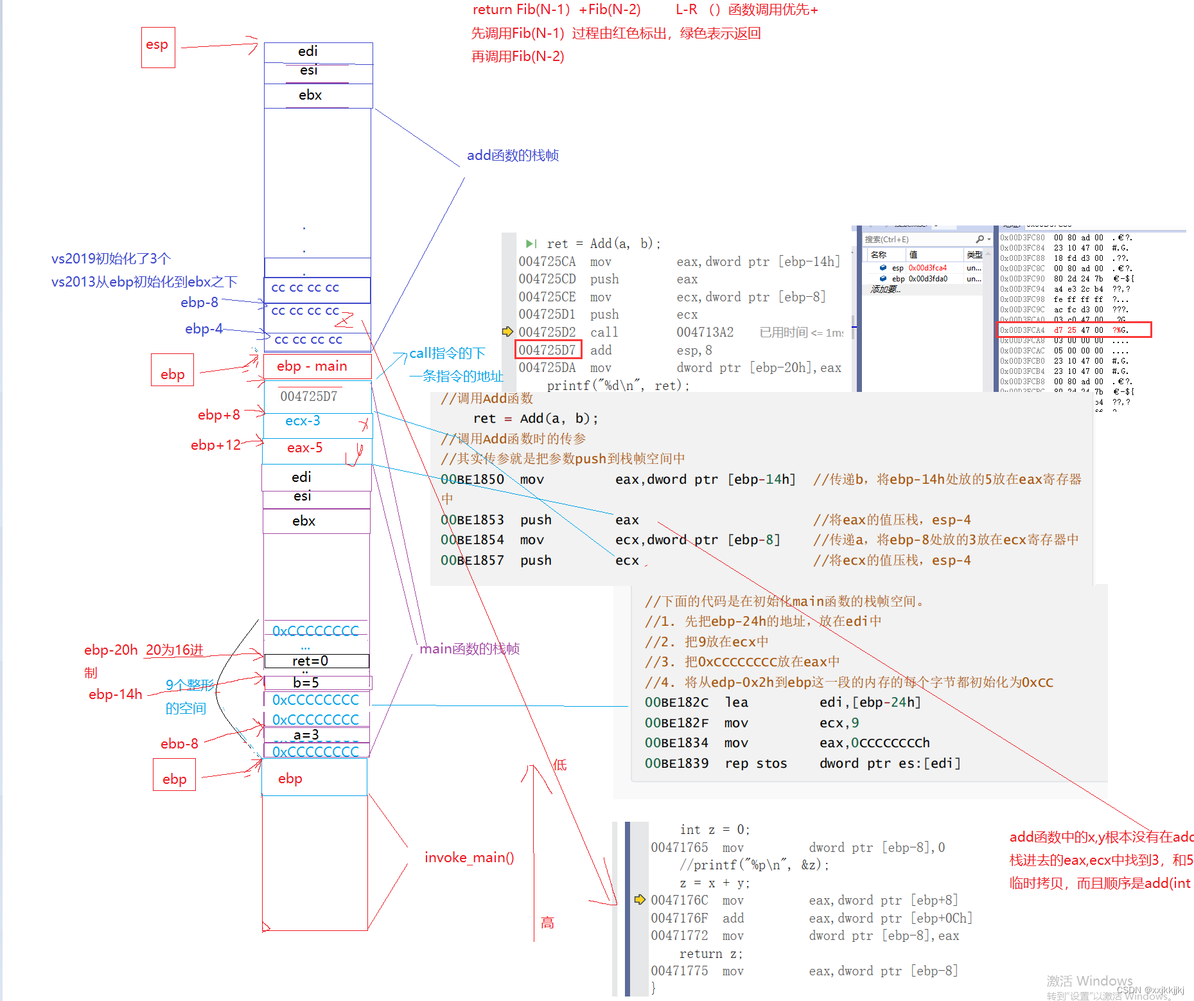Select the blue cube icon next to ebp variable
1194x1001 pixels.
882,278
